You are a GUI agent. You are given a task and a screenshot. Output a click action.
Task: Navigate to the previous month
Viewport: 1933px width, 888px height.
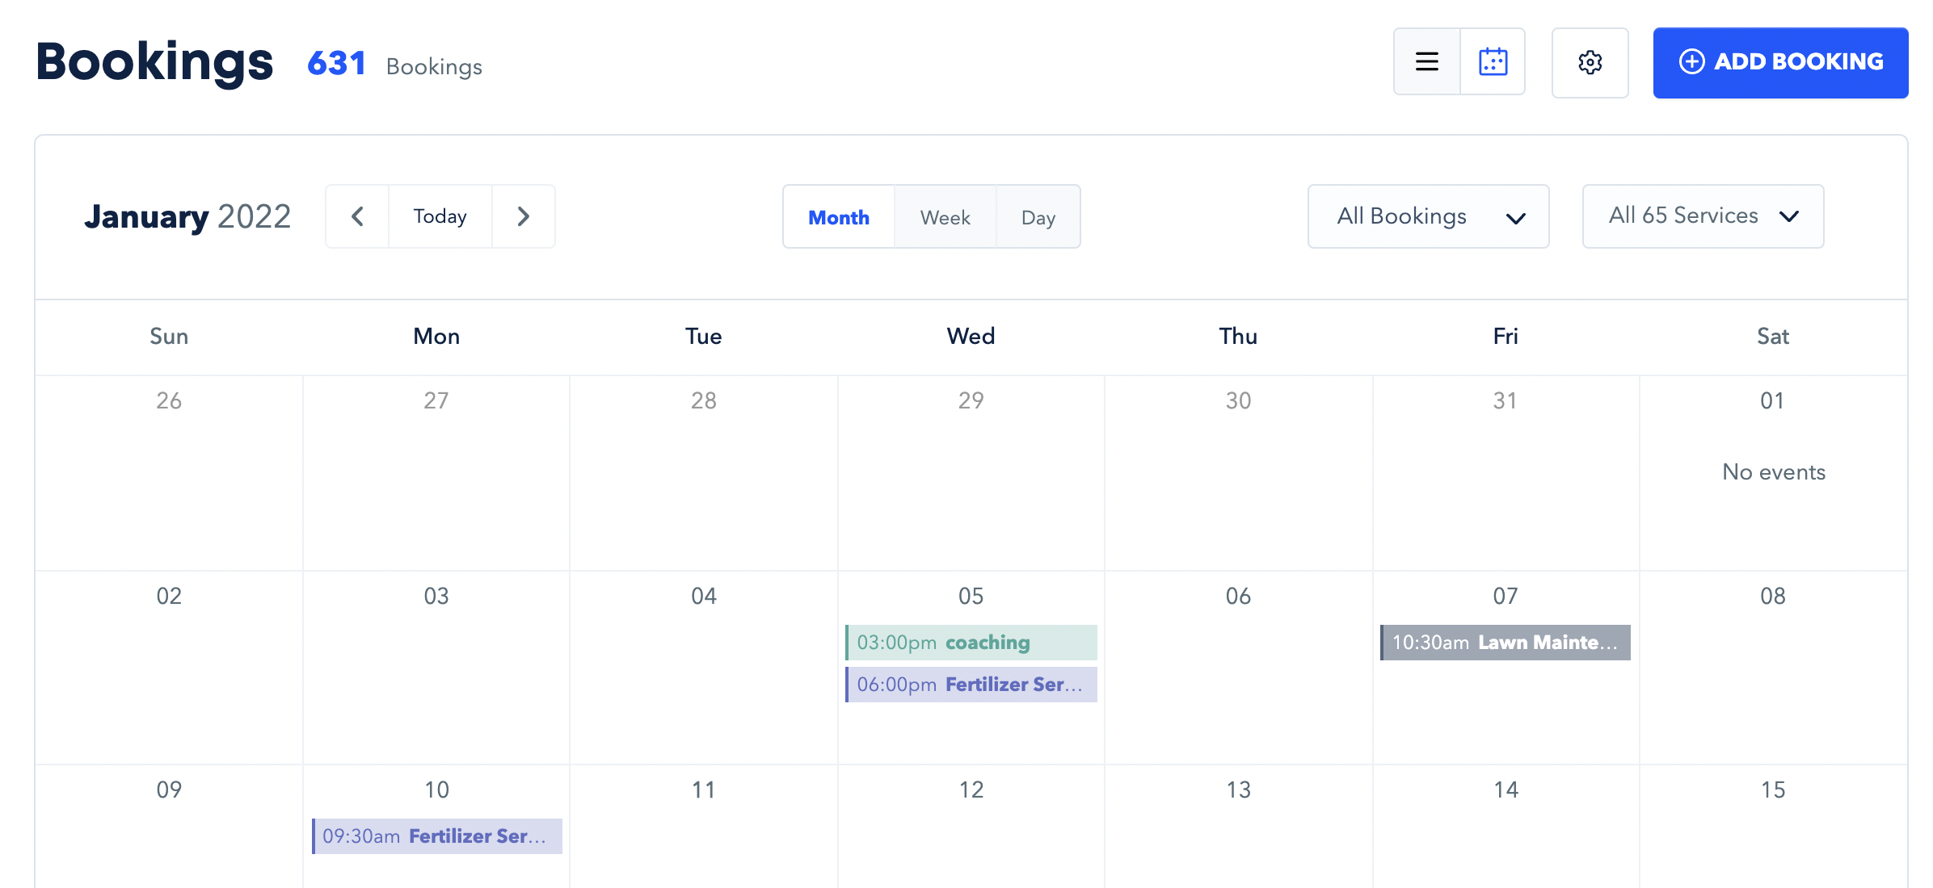pos(357,216)
